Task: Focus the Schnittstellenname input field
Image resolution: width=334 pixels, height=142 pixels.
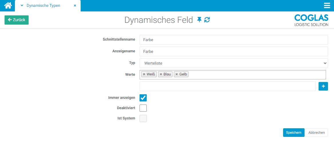Action: coord(233,40)
